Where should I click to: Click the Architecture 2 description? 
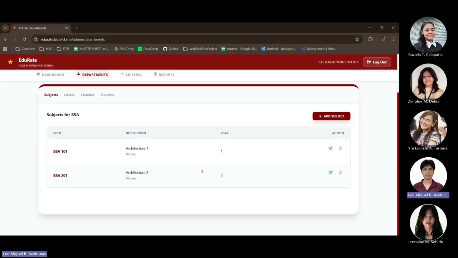[137, 172]
